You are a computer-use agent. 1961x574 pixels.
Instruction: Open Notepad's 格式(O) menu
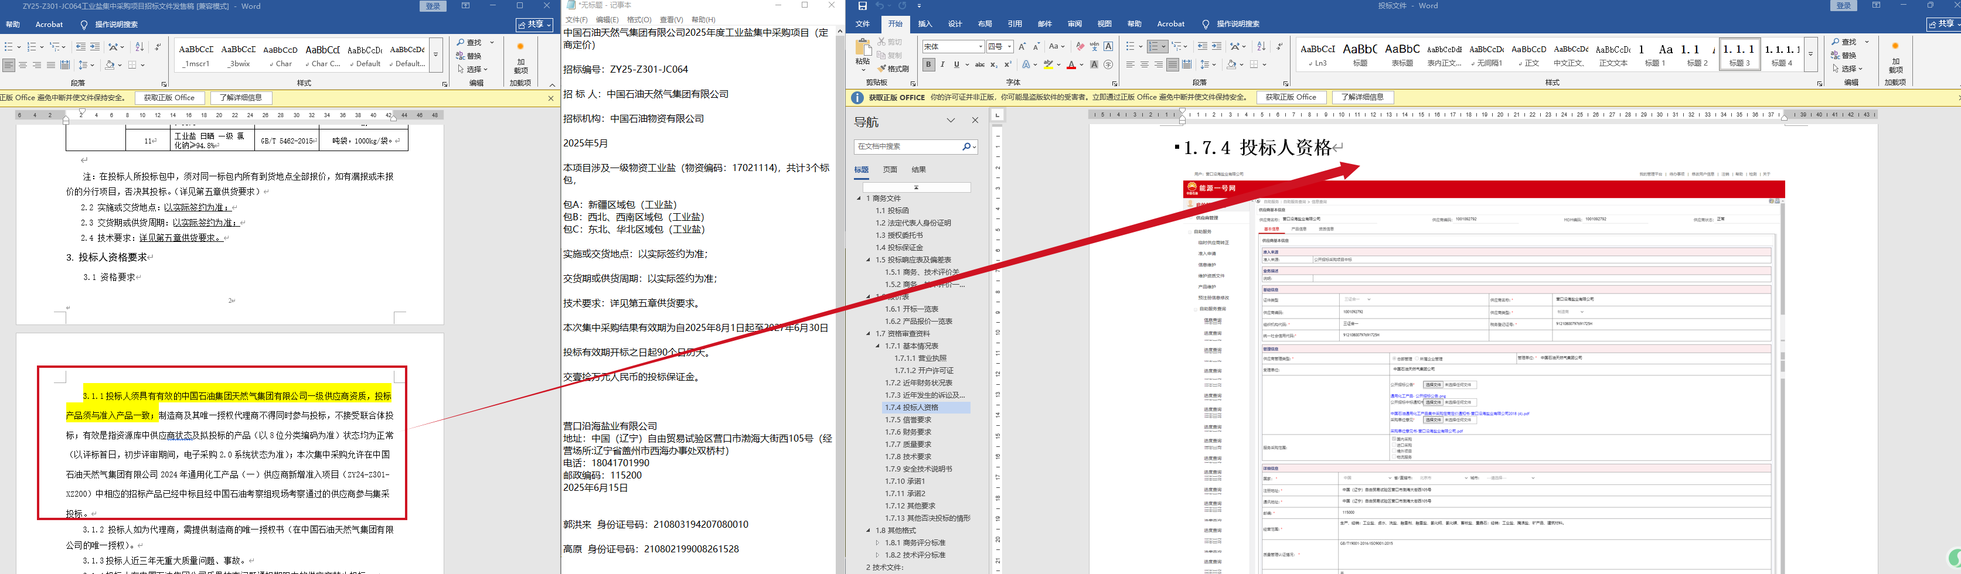(639, 19)
